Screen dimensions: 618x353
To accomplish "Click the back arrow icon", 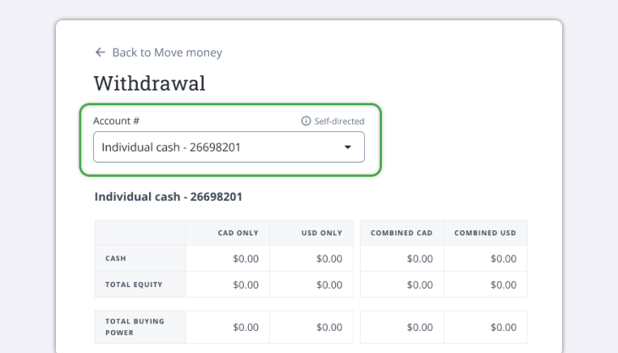I will click(x=100, y=52).
